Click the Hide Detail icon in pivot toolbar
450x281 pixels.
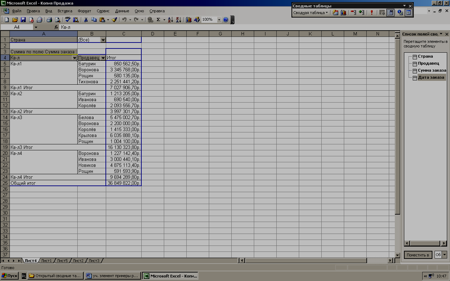click(354, 13)
